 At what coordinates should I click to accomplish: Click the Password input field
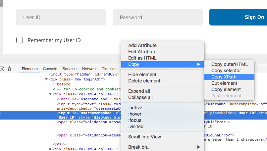point(158,17)
